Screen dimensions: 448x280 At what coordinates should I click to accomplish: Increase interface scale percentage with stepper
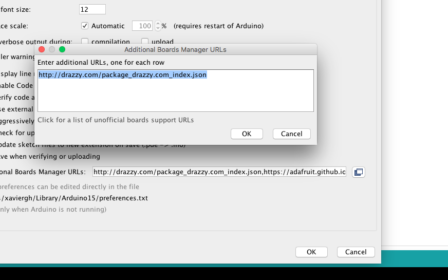coord(158,24)
